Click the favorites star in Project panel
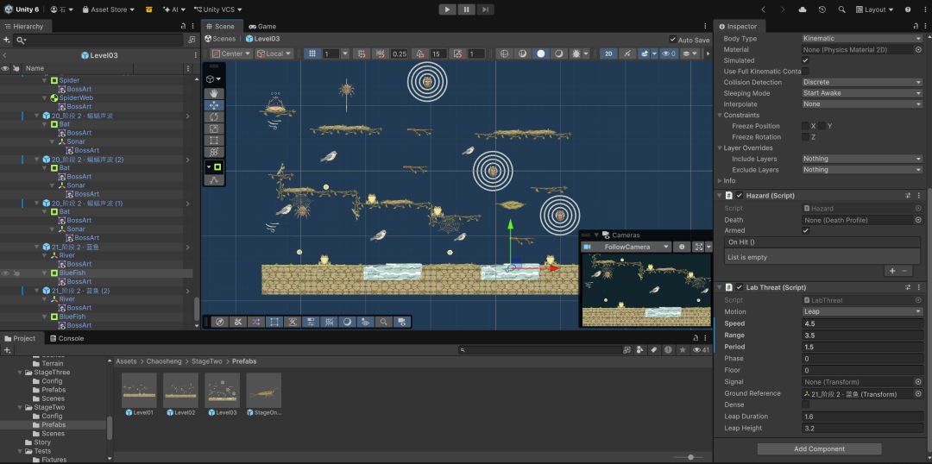This screenshot has width=932, height=464. [683, 350]
